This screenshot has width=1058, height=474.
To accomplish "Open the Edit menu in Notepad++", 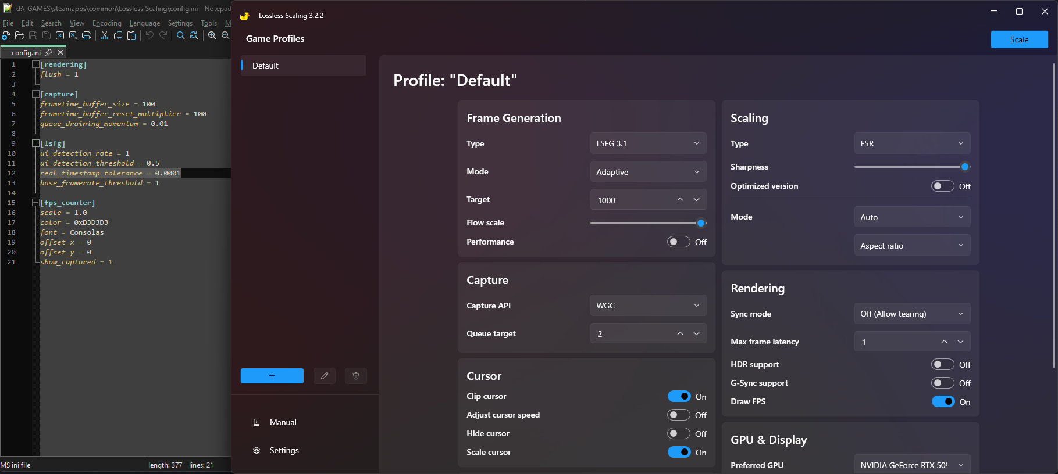I will tap(27, 23).
